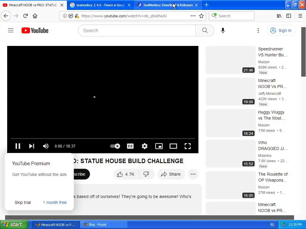The image size is (306, 229).
Task: Click the video progress bar
Action: [x=103, y=138]
